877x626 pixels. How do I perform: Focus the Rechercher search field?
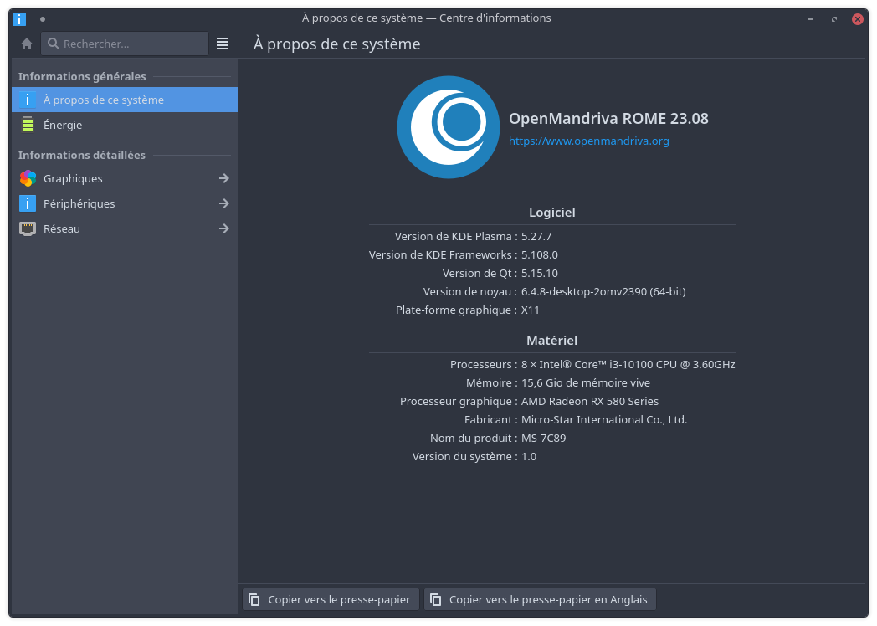(125, 44)
